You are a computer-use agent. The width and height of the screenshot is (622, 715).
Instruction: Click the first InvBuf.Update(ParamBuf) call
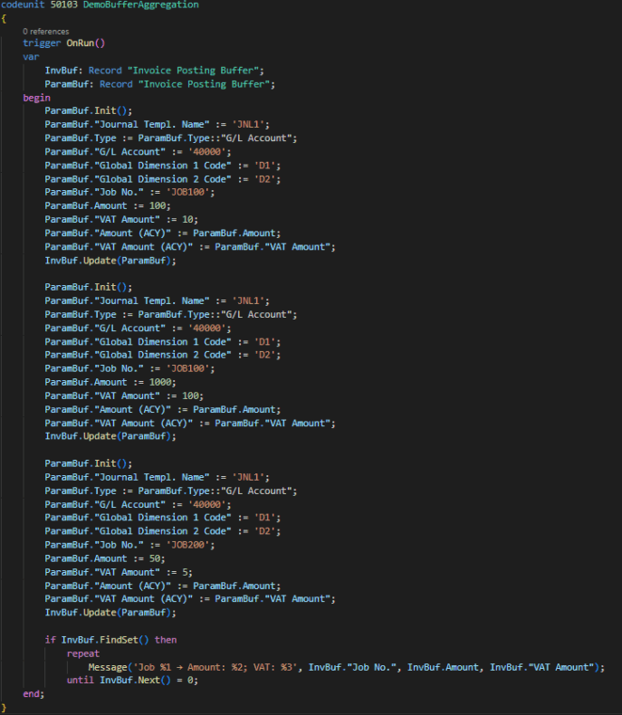click(x=110, y=261)
